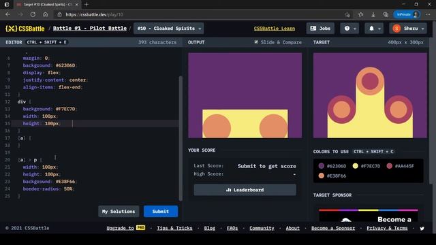Click the code line 'align-items: flex-end'
Image resolution: width=436 pixels, height=245 pixels.
[x=52, y=87]
